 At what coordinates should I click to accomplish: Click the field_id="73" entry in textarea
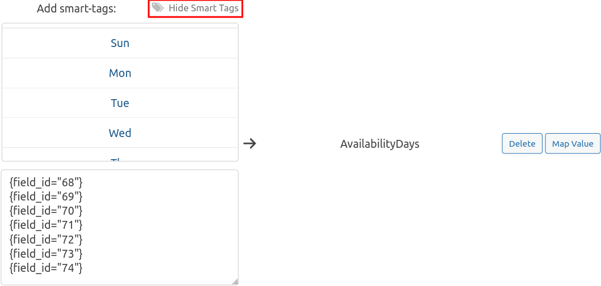coord(47,253)
